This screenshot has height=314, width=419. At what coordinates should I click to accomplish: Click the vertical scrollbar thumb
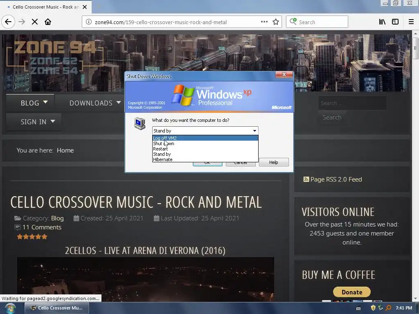[415, 49]
